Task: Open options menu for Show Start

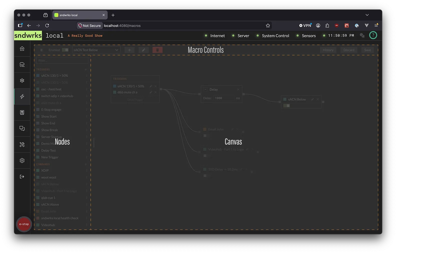Action: pos(87,116)
